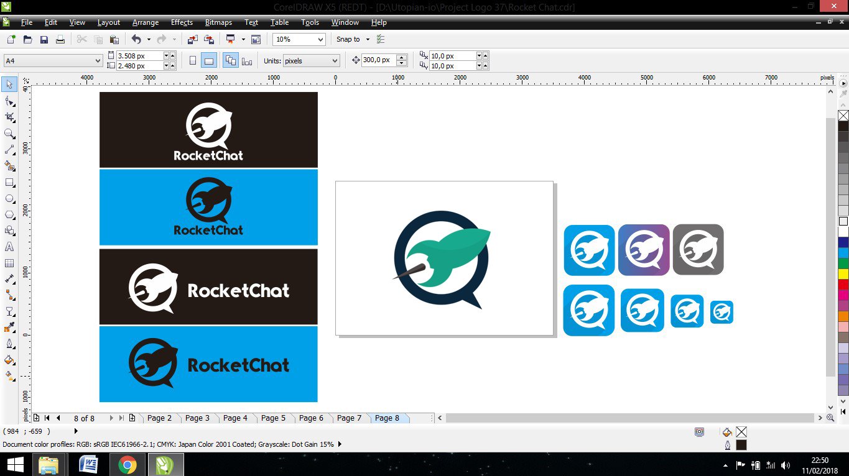Open the Bitmaps menu
Screen dimensions: 849x476
[218, 22]
